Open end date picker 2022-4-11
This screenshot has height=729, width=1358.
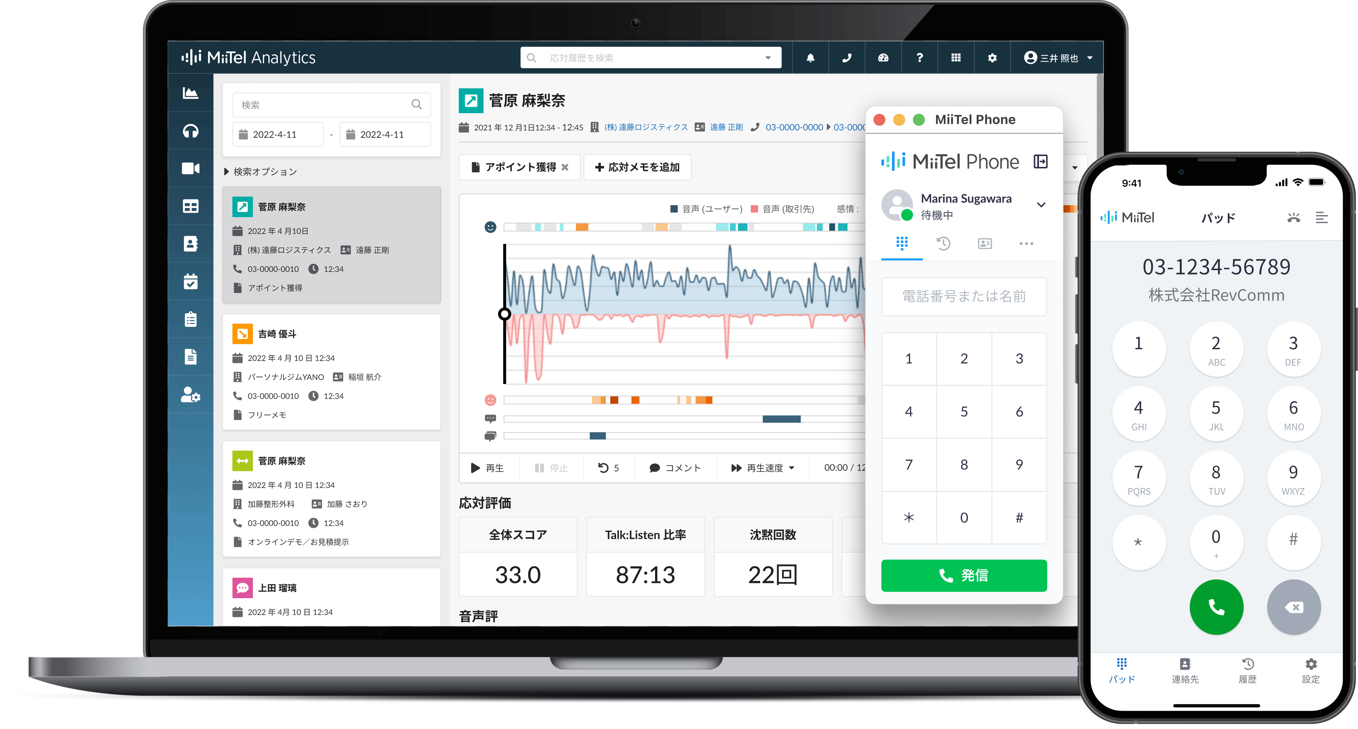[x=385, y=134]
